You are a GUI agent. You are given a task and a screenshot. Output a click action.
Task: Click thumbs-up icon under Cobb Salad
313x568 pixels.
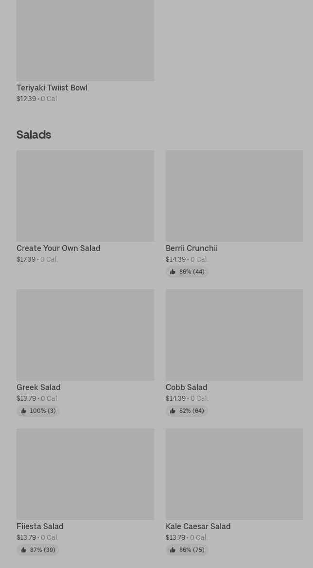(173, 411)
